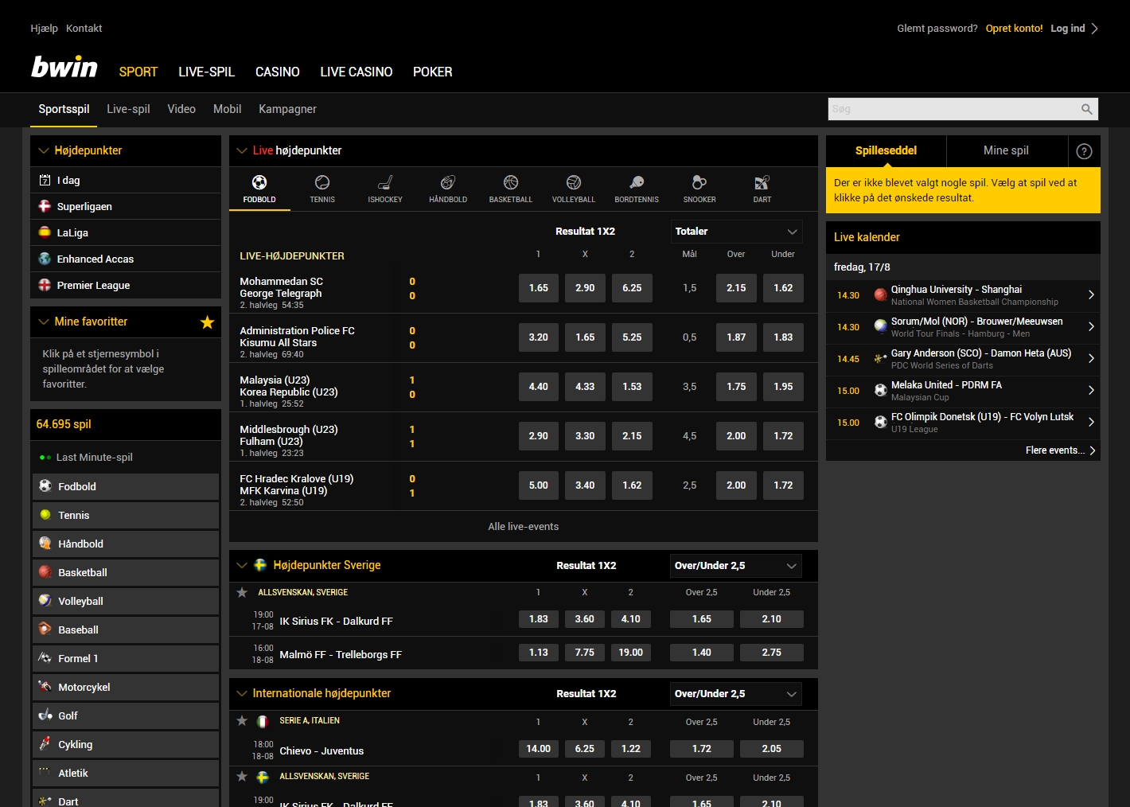Switch live highlights to Håndbold
This screenshot has width=1130, height=807.
click(447, 189)
